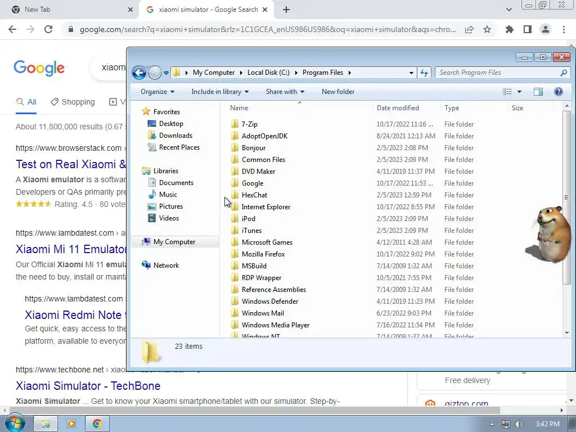This screenshot has width=576, height=432.
Task: Select the Microsoft Games folder icon
Action: click(x=235, y=242)
